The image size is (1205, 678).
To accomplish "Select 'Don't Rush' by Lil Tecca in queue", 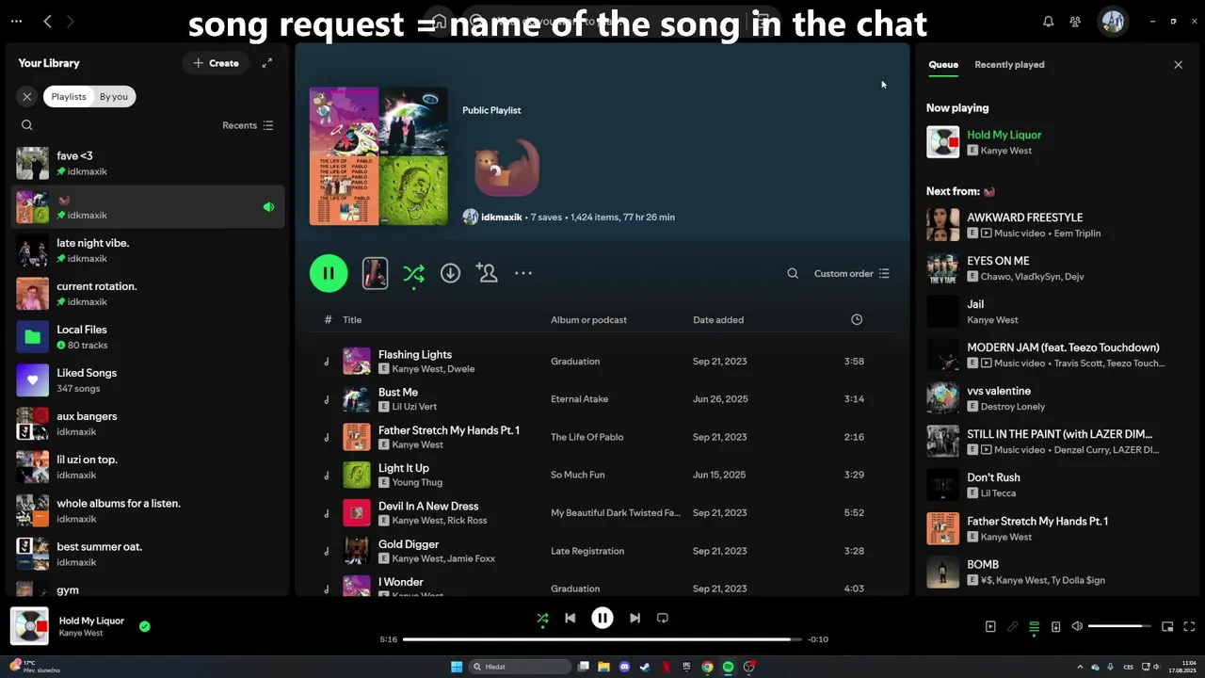I will coord(1053,485).
